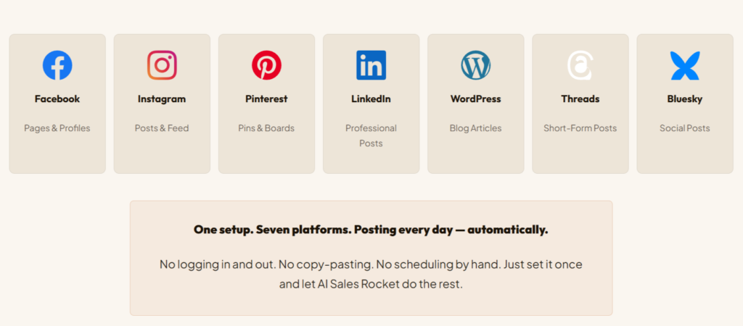Click the LinkedIn heading label

[x=371, y=99]
